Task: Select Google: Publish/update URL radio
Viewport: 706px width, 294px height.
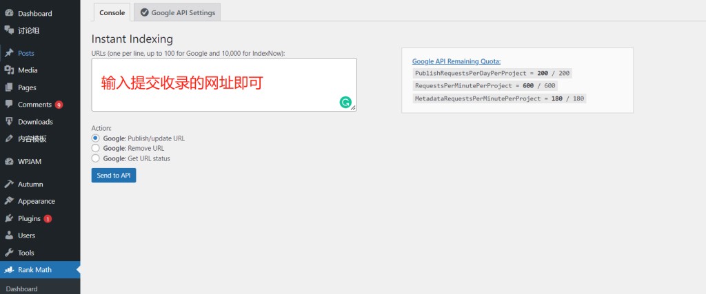Action: 95,138
